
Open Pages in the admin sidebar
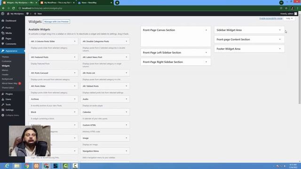click(x=8, y=38)
